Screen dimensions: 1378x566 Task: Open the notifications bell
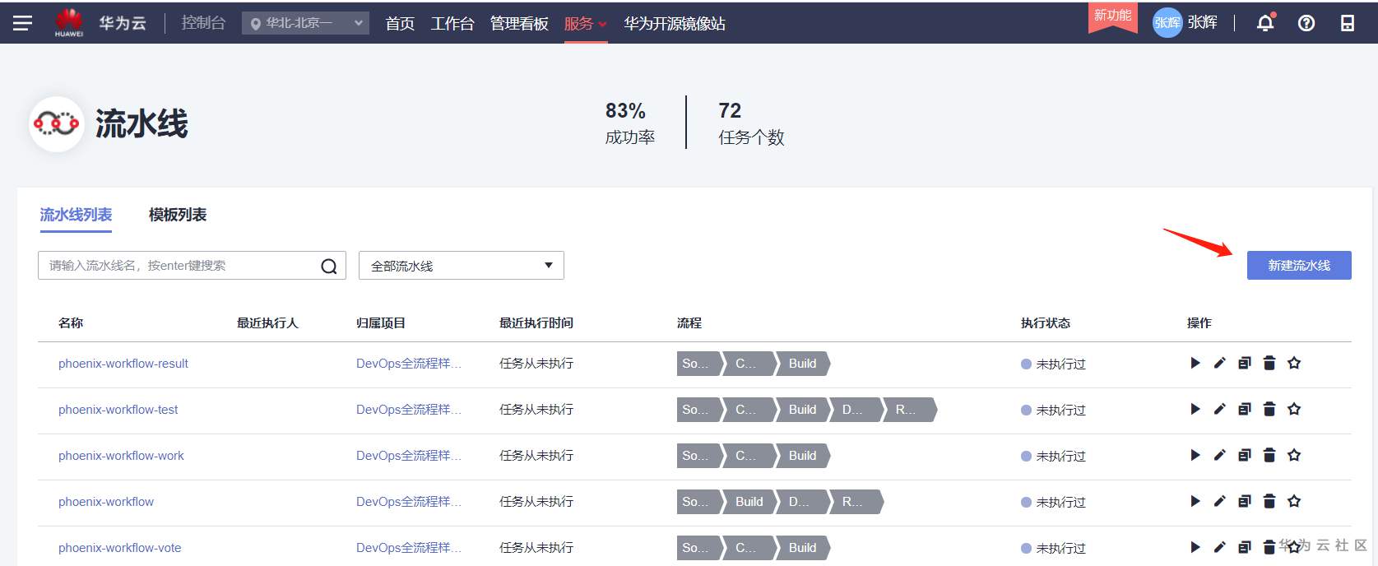coord(1265,23)
